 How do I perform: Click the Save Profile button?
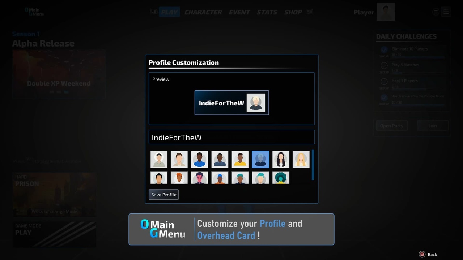[163, 194]
